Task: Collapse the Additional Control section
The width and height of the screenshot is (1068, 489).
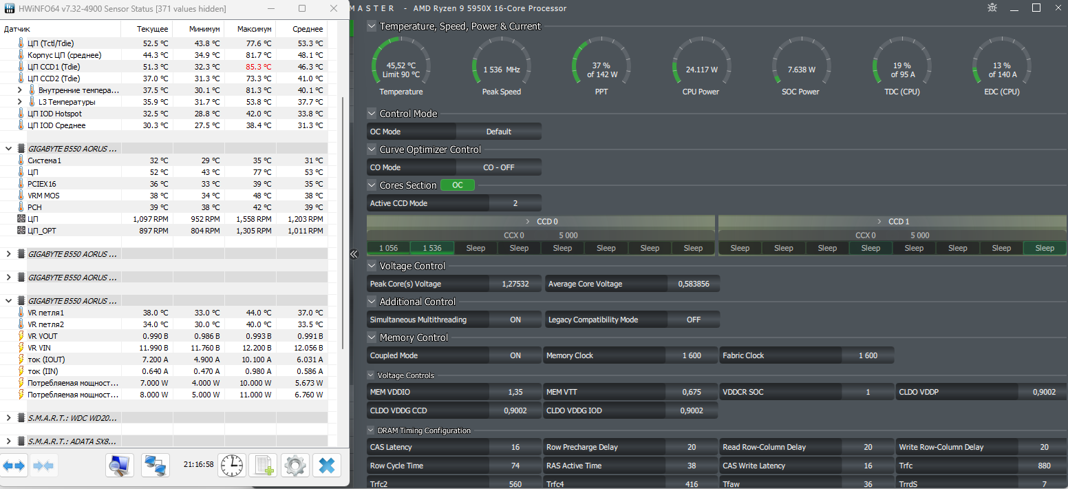Action: (372, 302)
